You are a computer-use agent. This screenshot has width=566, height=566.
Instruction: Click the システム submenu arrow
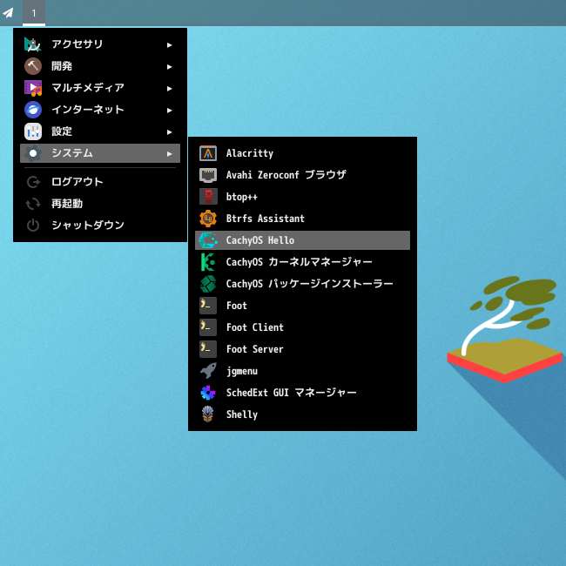[x=169, y=154]
